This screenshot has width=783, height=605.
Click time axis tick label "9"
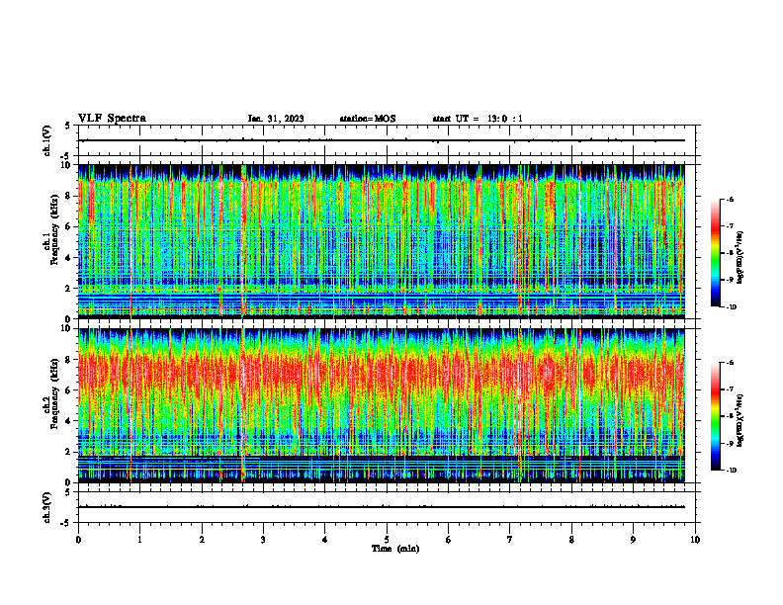pos(633,540)
